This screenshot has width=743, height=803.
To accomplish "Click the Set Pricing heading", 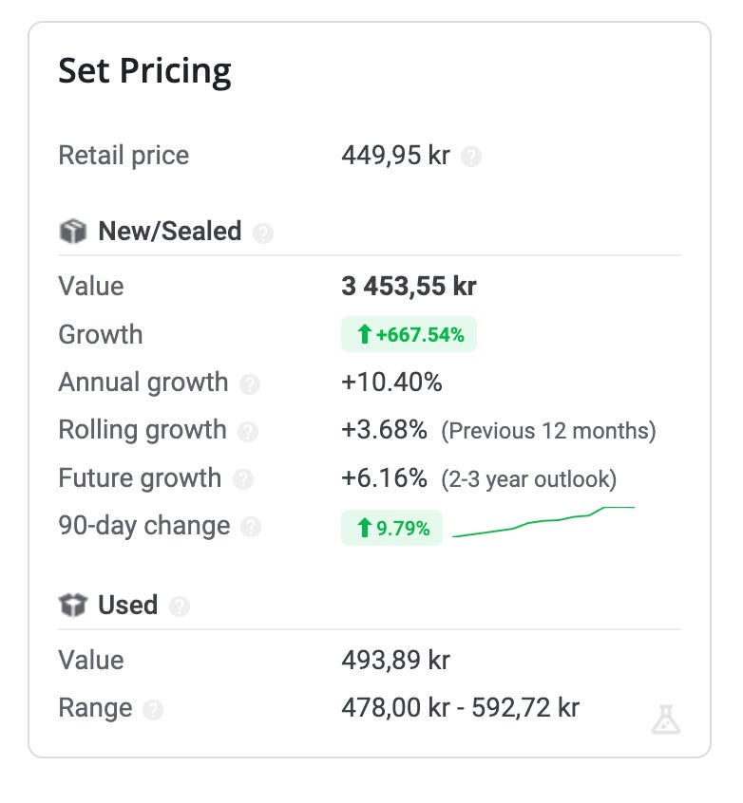I will (x=144, y=70).
